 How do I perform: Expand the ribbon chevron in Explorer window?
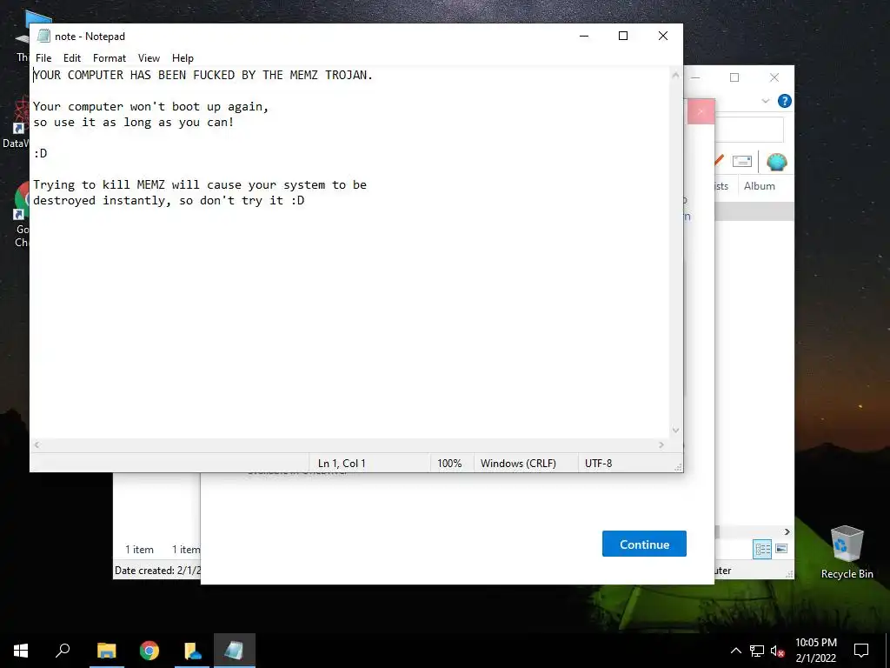pos(765,101)
